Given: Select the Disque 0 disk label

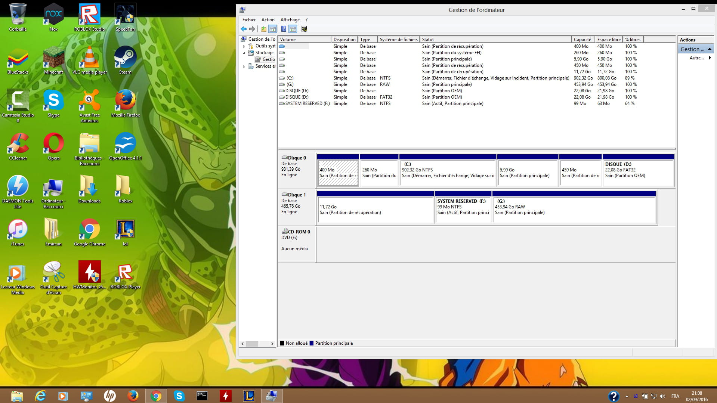Looking at the screenshot, I should point(297,170).
